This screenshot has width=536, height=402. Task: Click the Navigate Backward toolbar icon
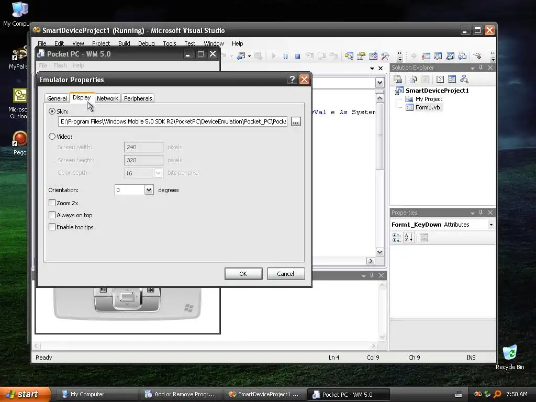click(241, 55)
